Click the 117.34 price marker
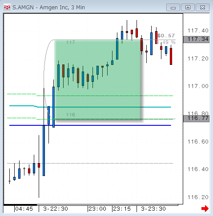 coord(196,39)
